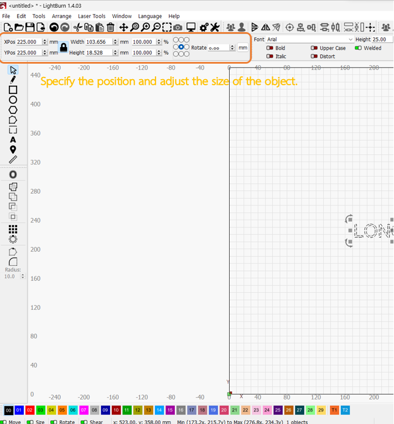394x424 pixels.
Task: Open the Language menu
Action: 150,16
